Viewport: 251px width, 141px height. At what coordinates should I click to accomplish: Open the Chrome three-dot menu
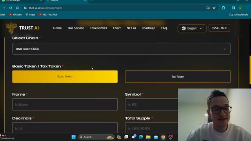[x=247, y=8]
